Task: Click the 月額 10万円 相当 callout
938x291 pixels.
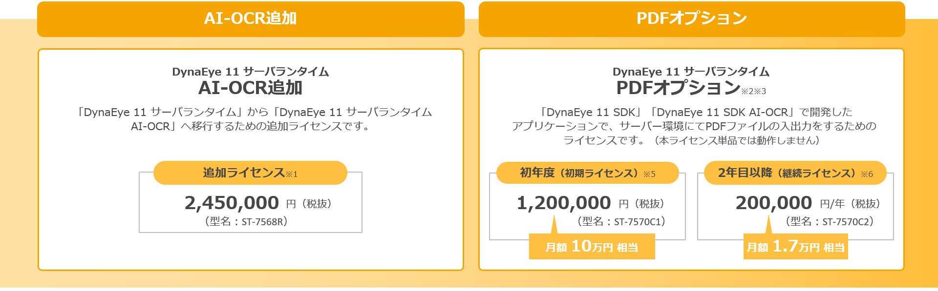Action: click(x=592, y=247)
